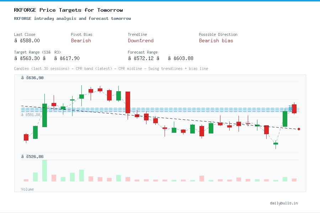Click the red 'Bearish' pivot bias value
This screenshot has width=320, height=213.
[81, 40]
